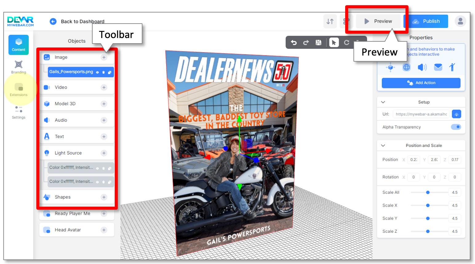Click the Scale All value field
Image resolution: width=475 pixels, height=264 pixels.
(x=455, y=193)
